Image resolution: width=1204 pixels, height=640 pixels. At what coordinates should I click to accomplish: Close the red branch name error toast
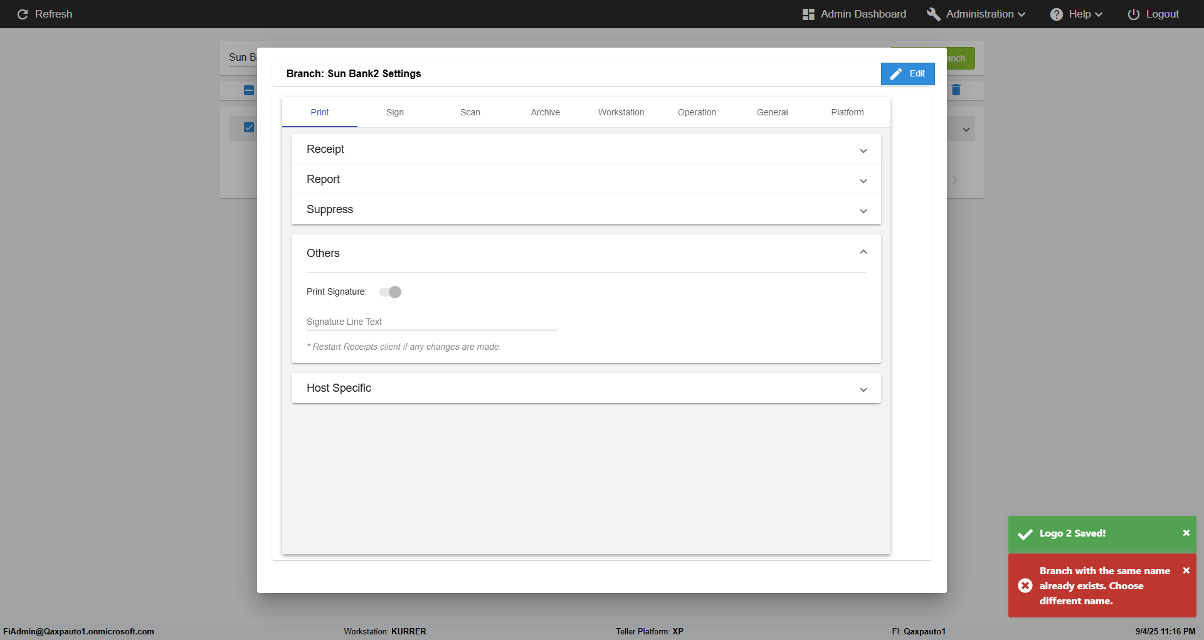click(1186, 570)
